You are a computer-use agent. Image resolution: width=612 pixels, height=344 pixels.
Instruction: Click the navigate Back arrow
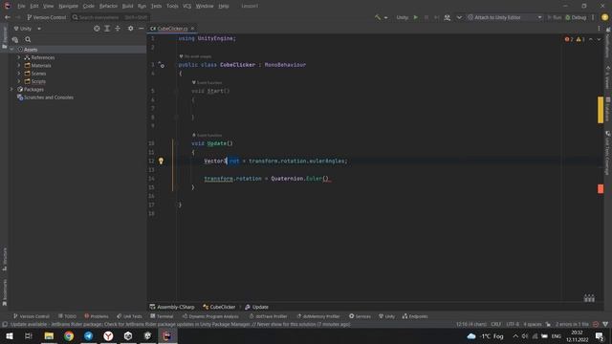8,17
